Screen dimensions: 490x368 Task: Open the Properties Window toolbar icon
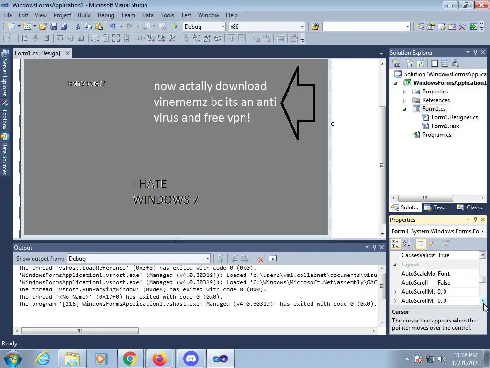(x=431, y=27)
